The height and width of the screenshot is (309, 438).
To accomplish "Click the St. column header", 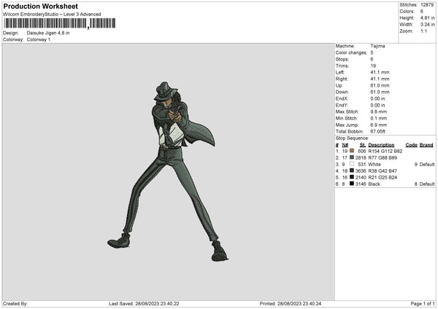I will pyautogui.click(x=363, y=145).
